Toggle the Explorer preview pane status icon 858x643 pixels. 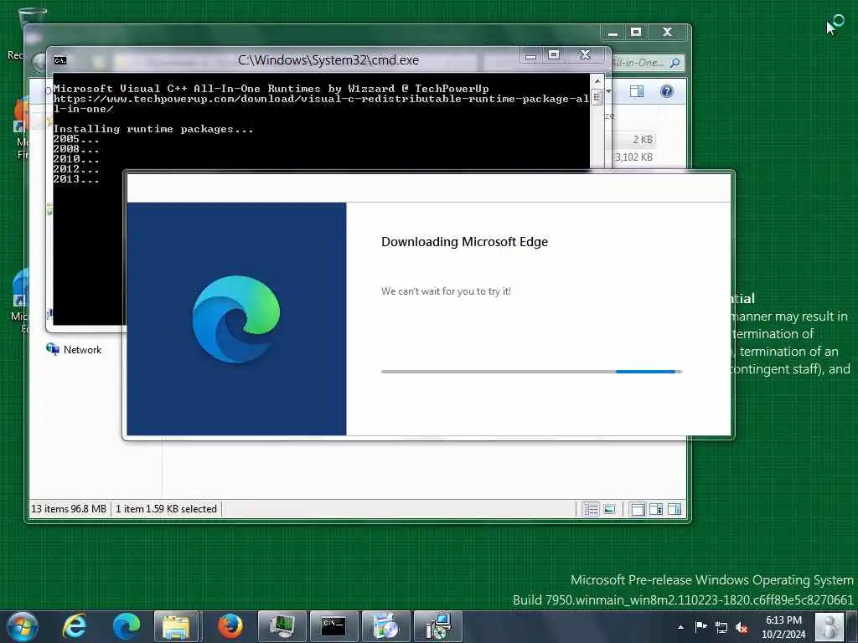(x=675, y=510)
